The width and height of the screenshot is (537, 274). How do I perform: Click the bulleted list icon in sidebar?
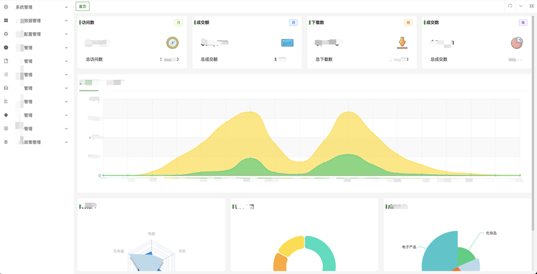(6, 74)
